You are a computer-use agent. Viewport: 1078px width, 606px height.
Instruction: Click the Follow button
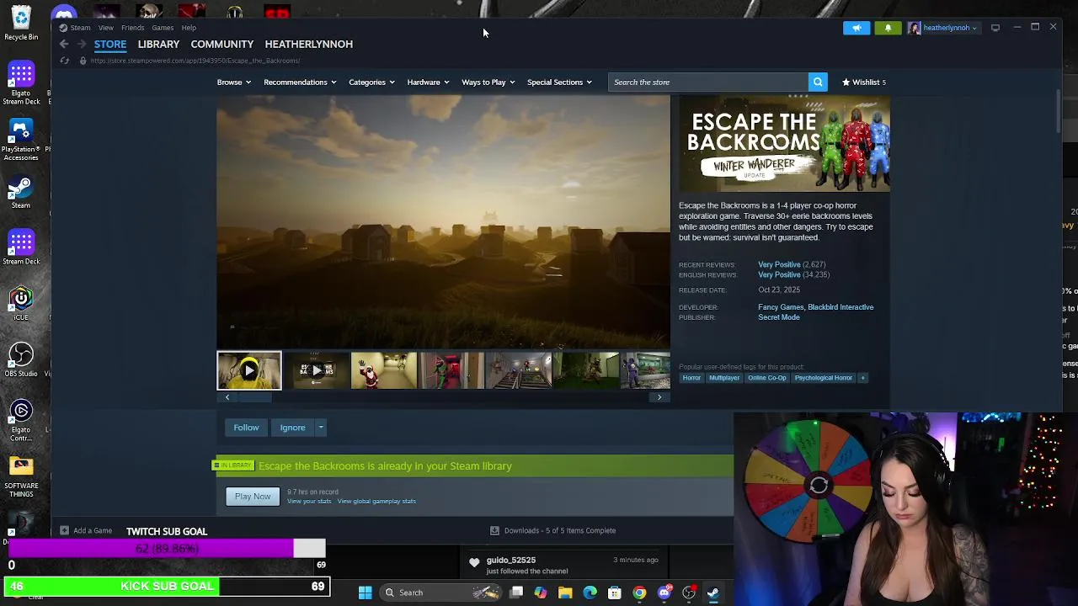(246, 428)
